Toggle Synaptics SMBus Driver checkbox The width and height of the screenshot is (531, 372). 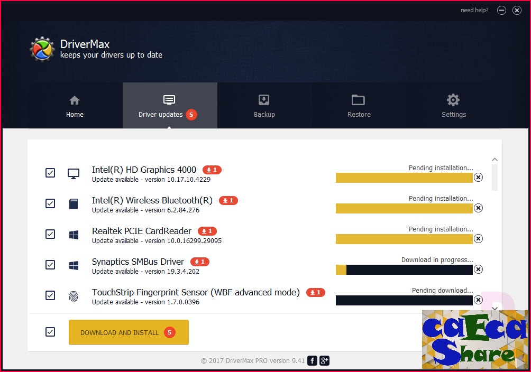(50, 265)
